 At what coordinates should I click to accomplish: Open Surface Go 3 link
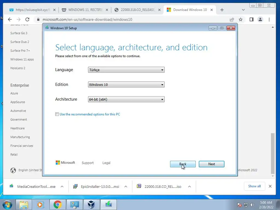click(19, 33)
